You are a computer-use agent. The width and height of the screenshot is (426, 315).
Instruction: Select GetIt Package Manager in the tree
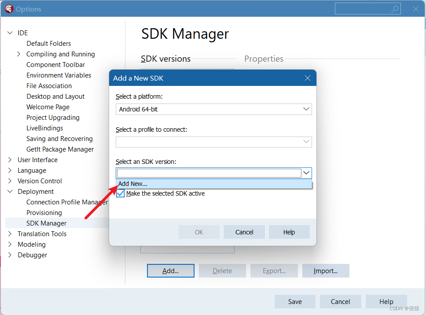tap(60, 149)
